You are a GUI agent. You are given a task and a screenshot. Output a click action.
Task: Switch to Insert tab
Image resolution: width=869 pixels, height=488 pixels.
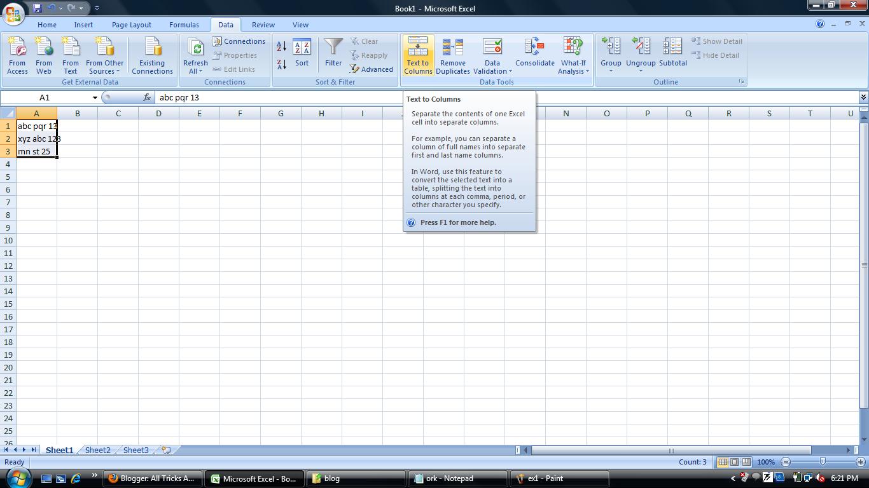83,25
